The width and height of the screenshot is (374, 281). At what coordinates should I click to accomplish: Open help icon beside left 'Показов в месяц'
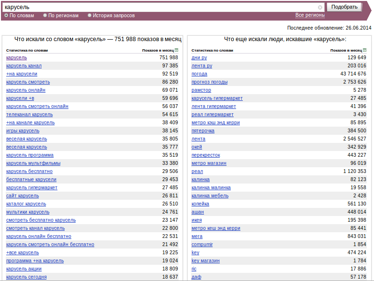177,50
